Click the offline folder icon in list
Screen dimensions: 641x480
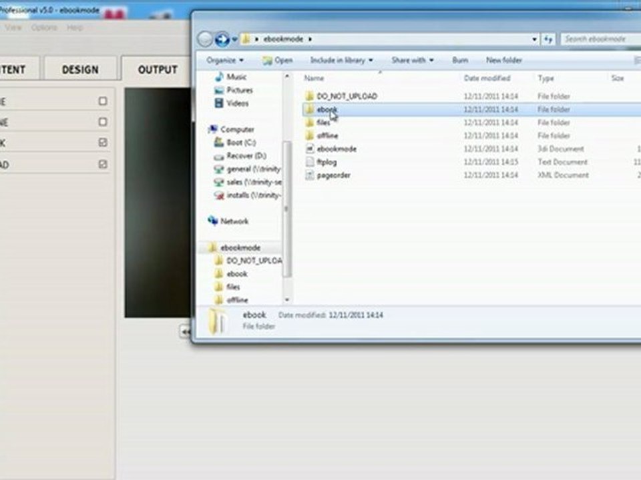309,135
